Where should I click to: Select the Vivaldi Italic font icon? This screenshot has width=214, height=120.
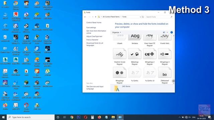[165, 37]
